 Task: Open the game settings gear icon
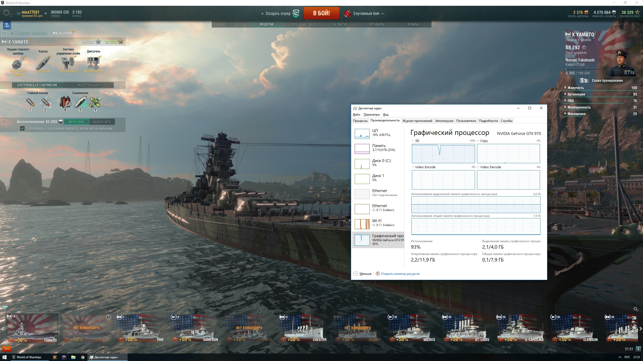pos(7,13)
